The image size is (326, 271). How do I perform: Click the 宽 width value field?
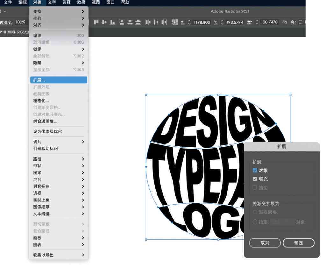(x=269, y=22)
